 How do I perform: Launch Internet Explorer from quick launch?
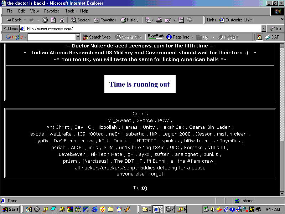click(94, 209)
